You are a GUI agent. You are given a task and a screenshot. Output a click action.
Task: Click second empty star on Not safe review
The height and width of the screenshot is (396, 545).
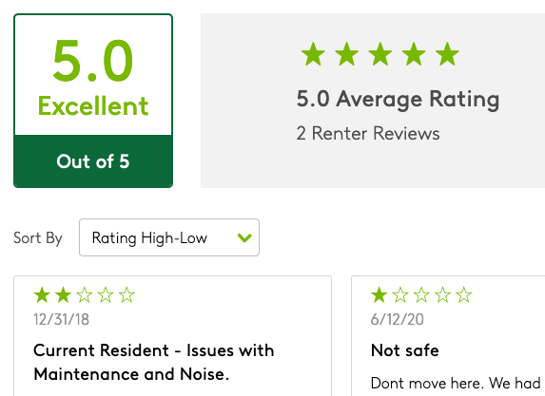(x=421, y=295)
